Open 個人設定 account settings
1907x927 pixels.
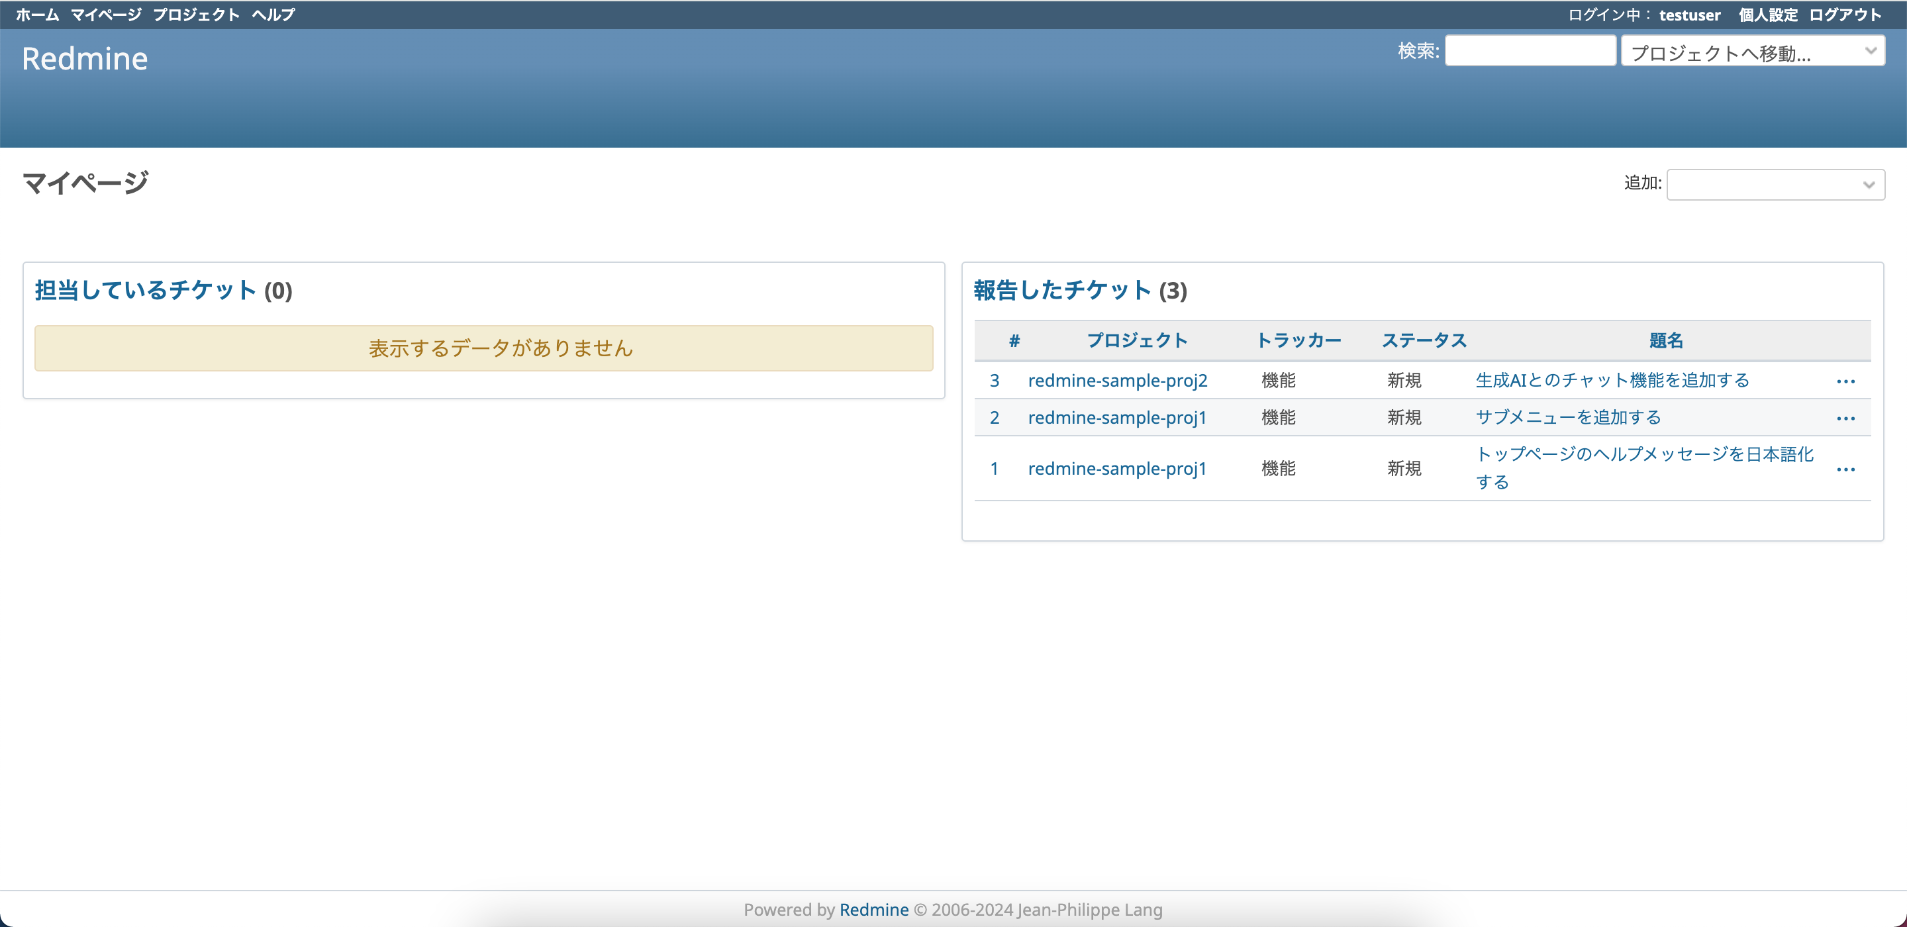tap(1767, 15)
